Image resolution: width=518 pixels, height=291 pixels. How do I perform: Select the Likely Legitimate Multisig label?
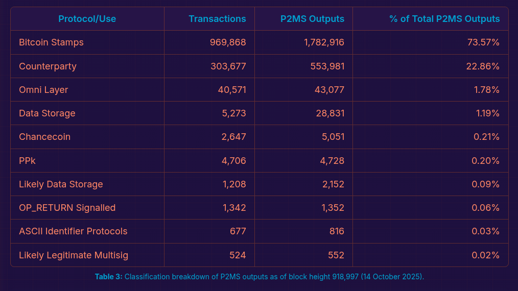(x=74, y=255)
